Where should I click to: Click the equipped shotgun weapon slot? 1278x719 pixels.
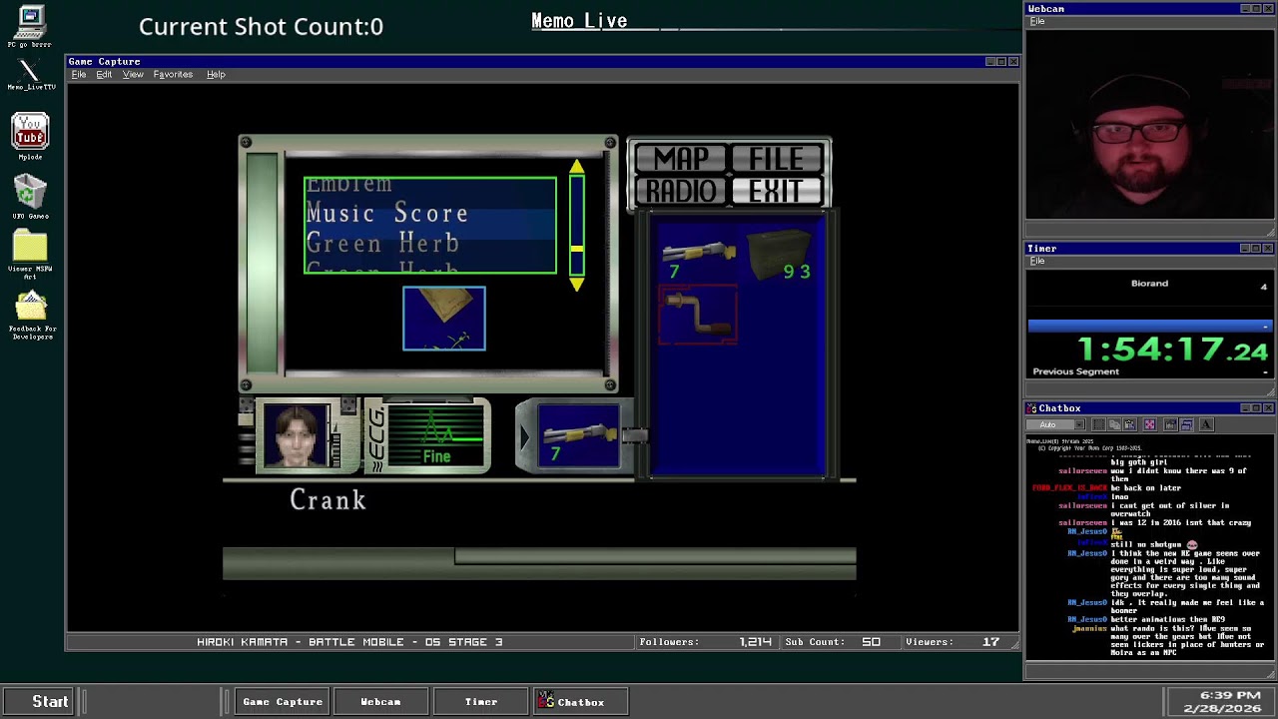(578, 435)
